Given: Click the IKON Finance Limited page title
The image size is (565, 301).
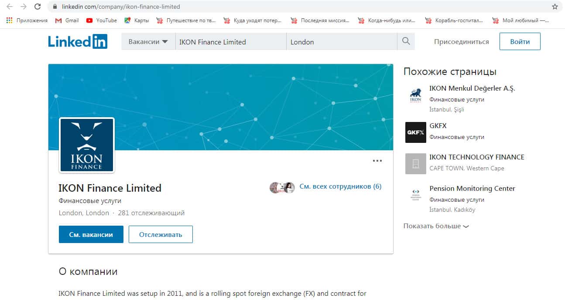Looking at the screenshot, I should coord(110,188).
